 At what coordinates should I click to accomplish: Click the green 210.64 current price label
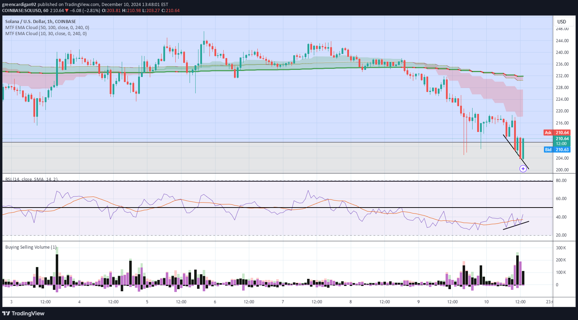click(562, 139)
